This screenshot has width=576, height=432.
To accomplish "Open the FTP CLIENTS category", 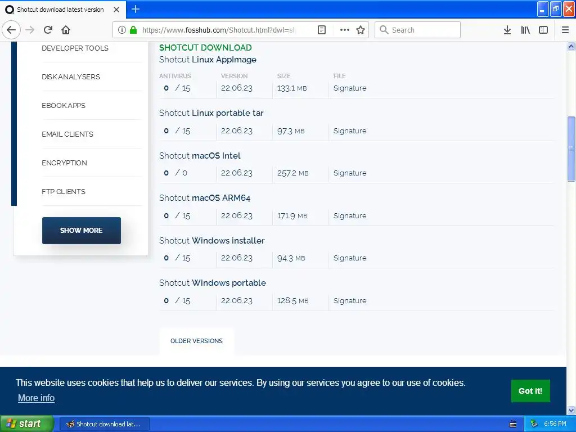I will coord(64,191).
